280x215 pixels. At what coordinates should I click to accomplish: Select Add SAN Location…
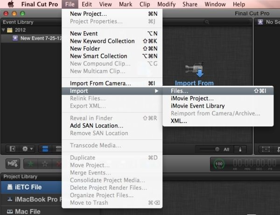pos(112,125)
